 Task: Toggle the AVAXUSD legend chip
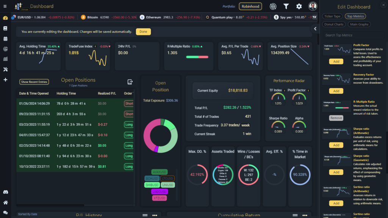160,172
